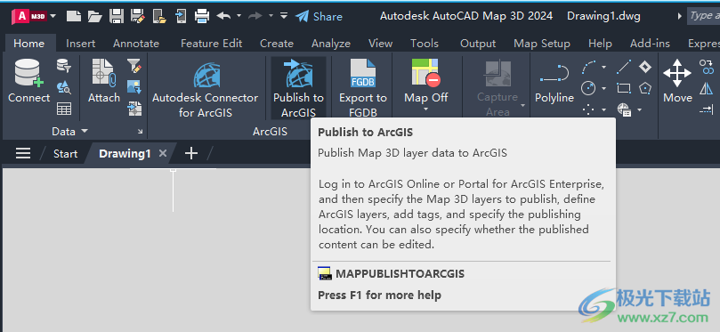Select the Line tool
This screenshot has height=332, width=720.
pyautogui.click(x=624, y=67)
